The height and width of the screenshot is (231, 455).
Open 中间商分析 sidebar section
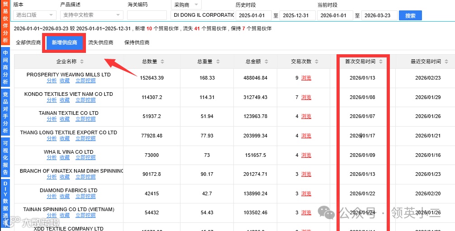(x=5, y=68)
